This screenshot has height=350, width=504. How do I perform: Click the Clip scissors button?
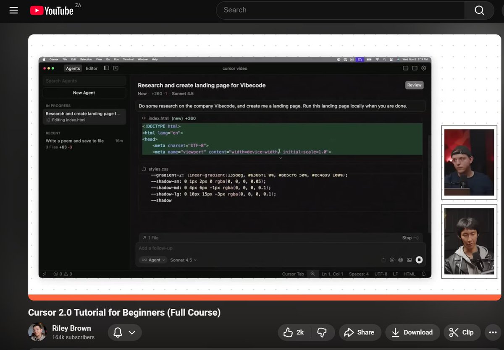pos(462,332)
